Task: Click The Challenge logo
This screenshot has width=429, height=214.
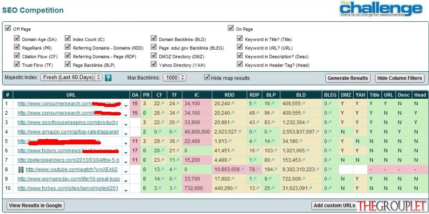Action: [382, 9]
